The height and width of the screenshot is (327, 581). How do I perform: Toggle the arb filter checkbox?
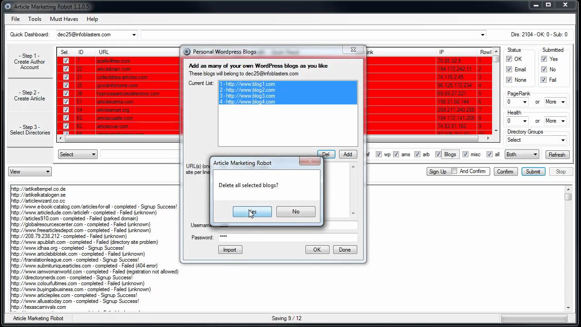[418, 154]
